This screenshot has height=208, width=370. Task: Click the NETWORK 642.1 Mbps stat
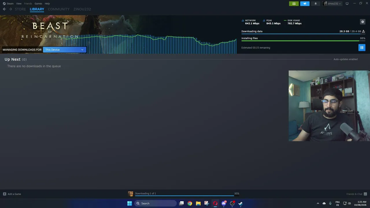[x=250, y=22]
